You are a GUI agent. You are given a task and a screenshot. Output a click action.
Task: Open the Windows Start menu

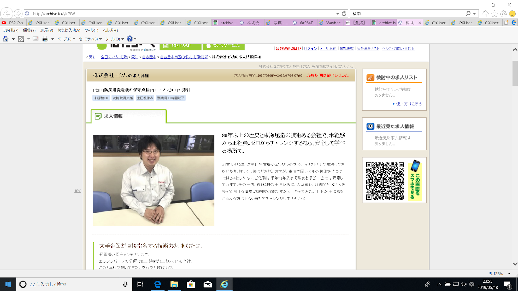(x=8, y=284)
